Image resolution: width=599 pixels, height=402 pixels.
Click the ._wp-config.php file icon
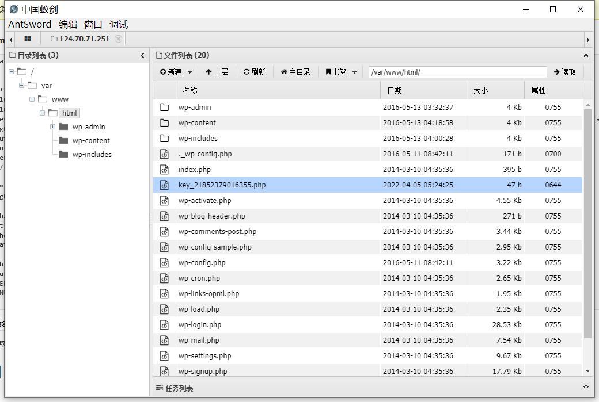coord(164,154)
